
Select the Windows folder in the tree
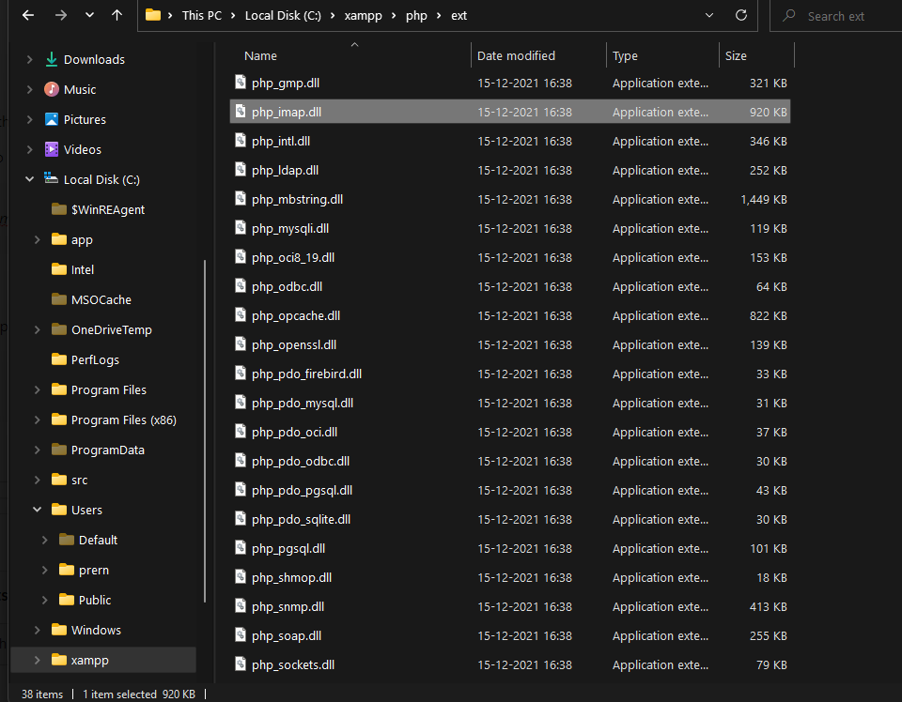[x=96, y=630]
